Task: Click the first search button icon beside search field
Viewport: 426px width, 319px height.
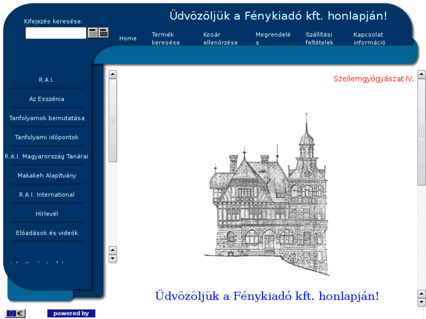Action: click(93, 33)
